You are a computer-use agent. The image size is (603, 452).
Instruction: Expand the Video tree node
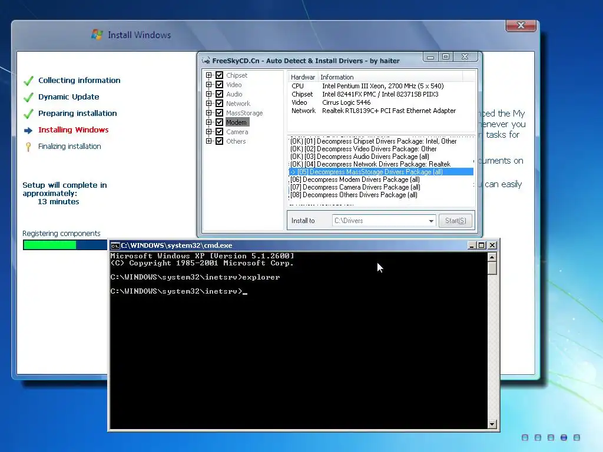[209, 85]
